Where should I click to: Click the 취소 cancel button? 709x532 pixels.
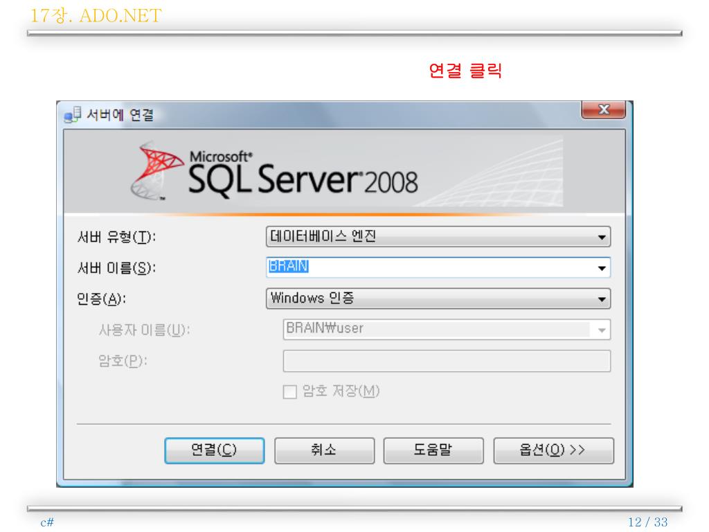click(x=324, y=450)
